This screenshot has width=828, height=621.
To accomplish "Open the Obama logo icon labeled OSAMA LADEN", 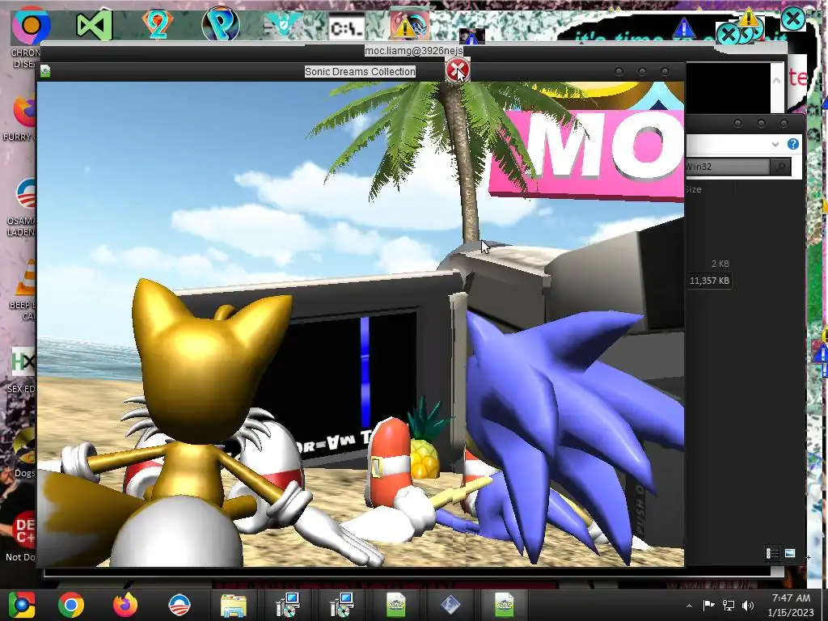I will (25, 194).
